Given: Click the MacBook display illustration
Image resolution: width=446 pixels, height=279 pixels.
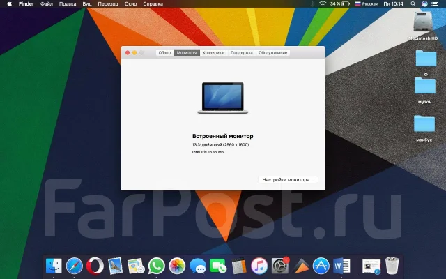Looking at the screenshot, I should (223, 98).
